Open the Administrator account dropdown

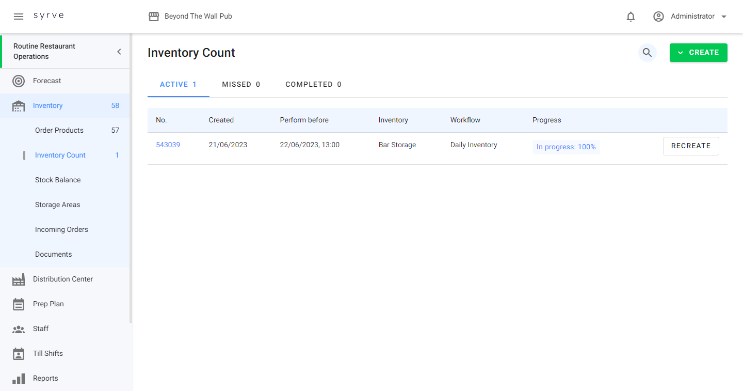(x=690, y=17)
